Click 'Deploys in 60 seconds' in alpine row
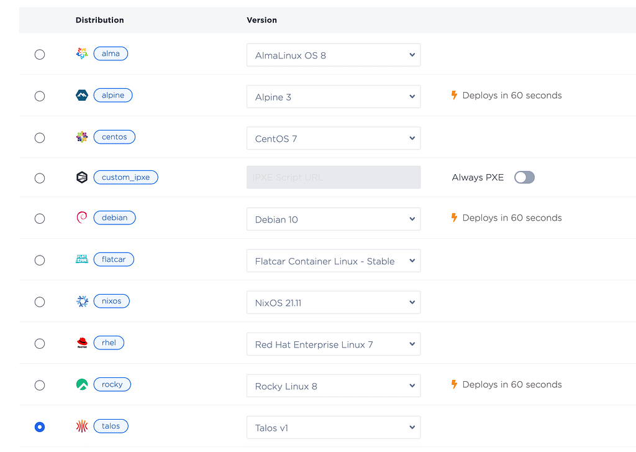This screenshot has width=636, height=452. pos(512,95)
